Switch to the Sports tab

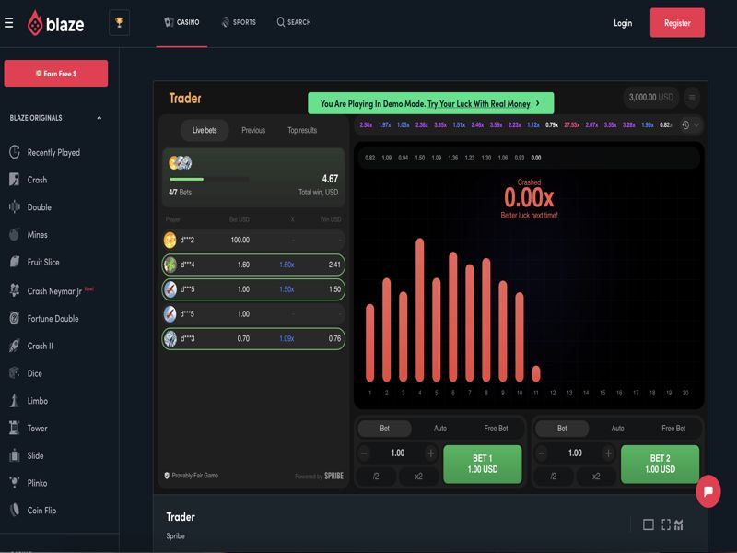[x=239, y=22]
